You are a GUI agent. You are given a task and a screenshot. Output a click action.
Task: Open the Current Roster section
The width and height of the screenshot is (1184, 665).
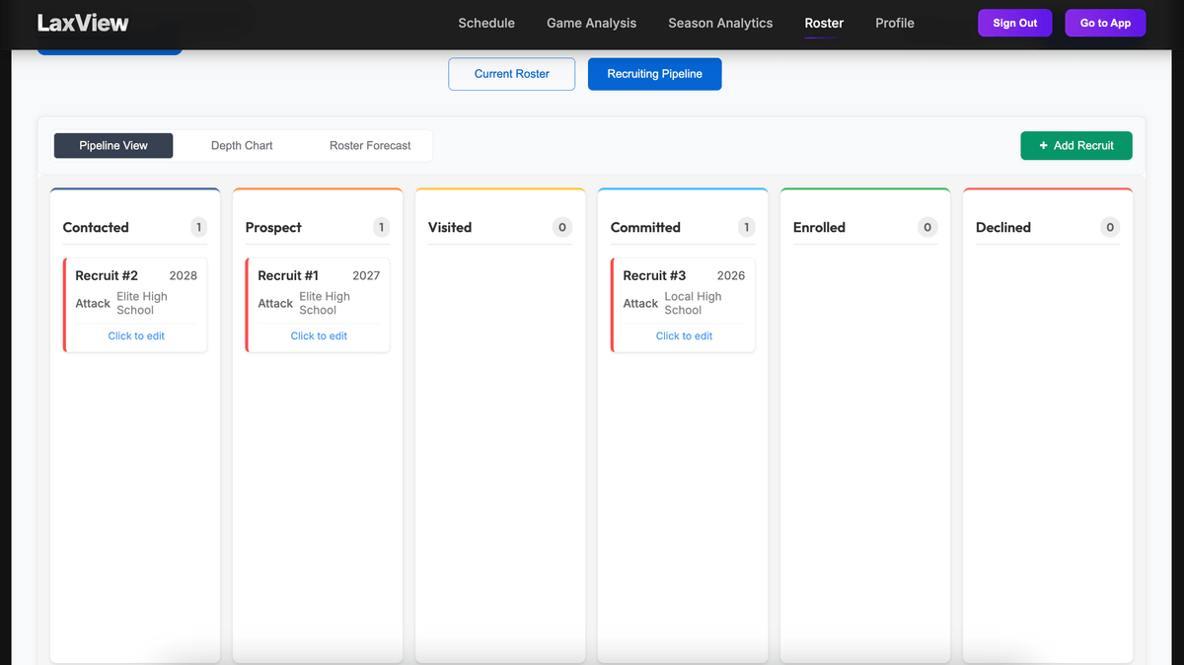pos(511,73)
